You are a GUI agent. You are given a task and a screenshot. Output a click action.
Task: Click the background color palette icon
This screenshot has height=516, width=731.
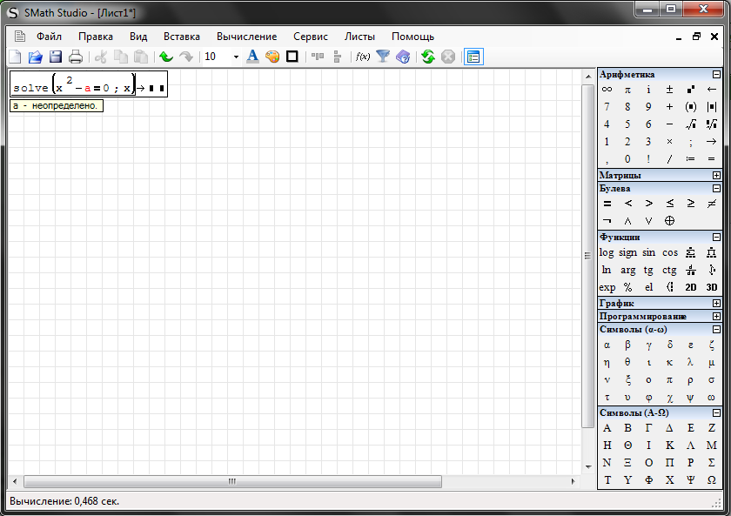[272, 57]
